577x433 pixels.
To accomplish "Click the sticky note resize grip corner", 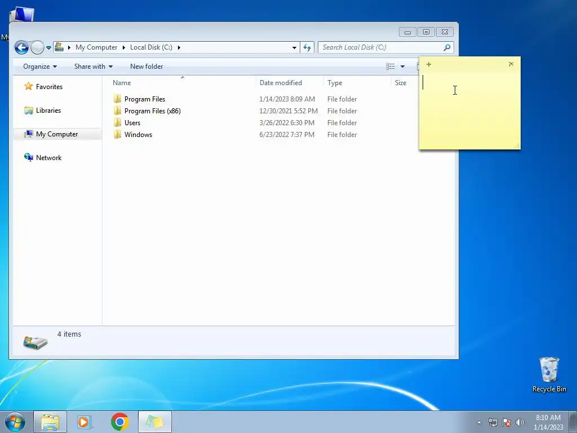I will click(517, 146).
